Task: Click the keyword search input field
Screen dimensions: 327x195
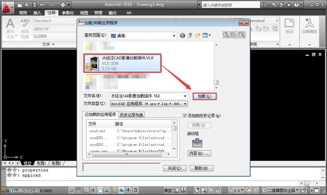Action: coord(231,5)
